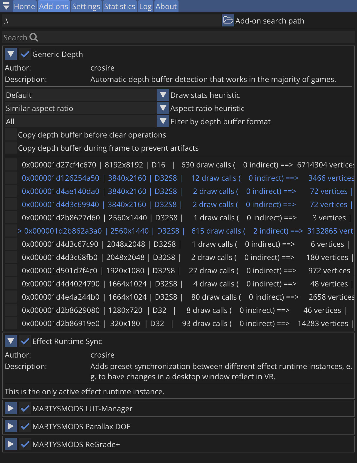Viewport: 357px width, 463px height.
Task: Go to the Settings tab
Action: (x=86, y=6)
